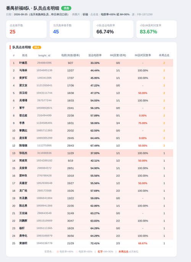The height and width of the screenshot is (262, 191).
Task: Click the 队员点名明细 section heading
Action: [x=21, y=47]
